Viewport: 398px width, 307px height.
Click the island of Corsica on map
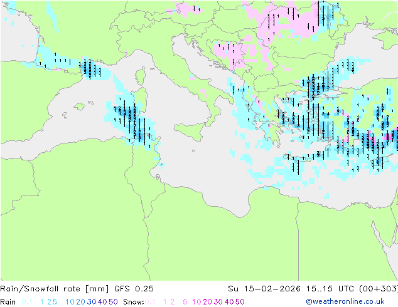pos(140,75)
